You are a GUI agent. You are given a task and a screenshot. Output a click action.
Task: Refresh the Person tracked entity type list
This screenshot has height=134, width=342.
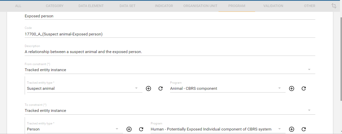(x=141, y=129)
